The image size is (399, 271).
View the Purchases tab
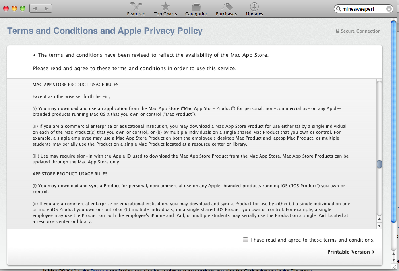[226, 9]
